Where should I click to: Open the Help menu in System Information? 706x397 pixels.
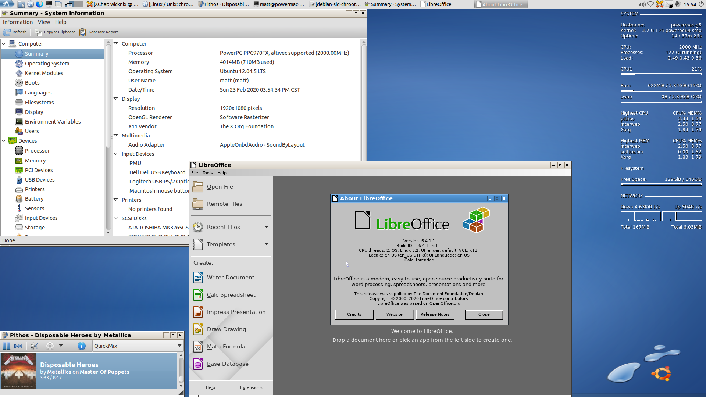coord(61,22)
